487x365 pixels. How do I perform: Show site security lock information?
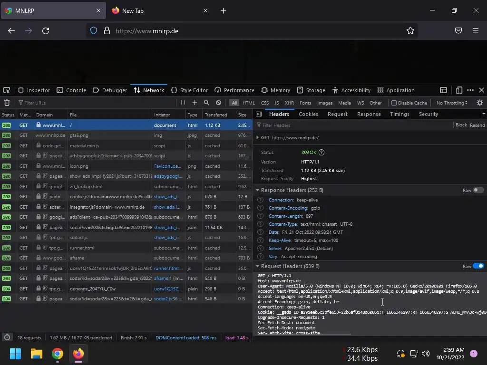107,30
